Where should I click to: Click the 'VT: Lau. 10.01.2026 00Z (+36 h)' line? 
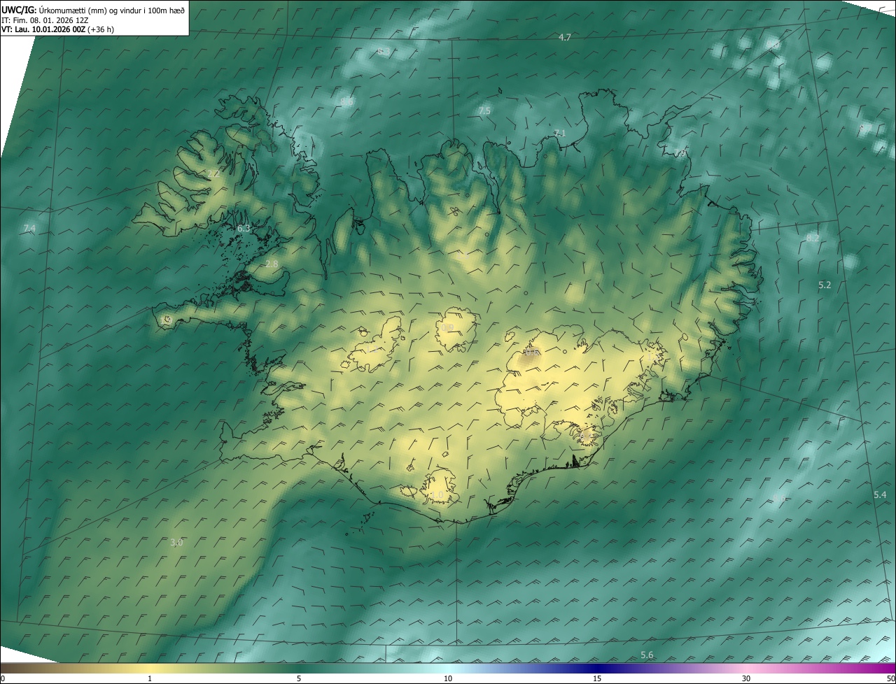58,29
